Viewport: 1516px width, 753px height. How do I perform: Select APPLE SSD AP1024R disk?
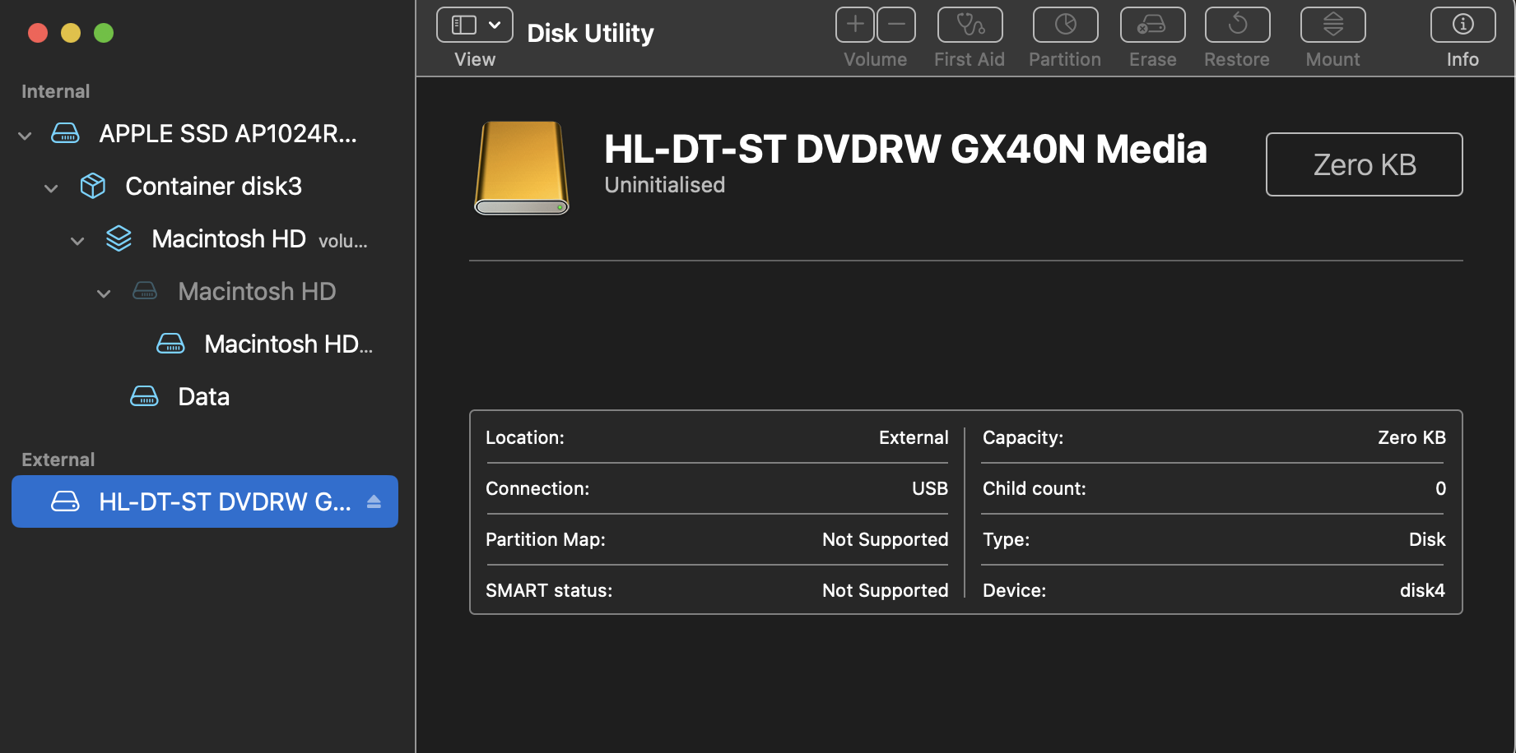[205, 133]
